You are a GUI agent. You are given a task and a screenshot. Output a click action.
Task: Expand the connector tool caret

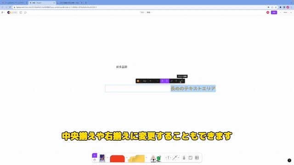click(x=179, y=158)
